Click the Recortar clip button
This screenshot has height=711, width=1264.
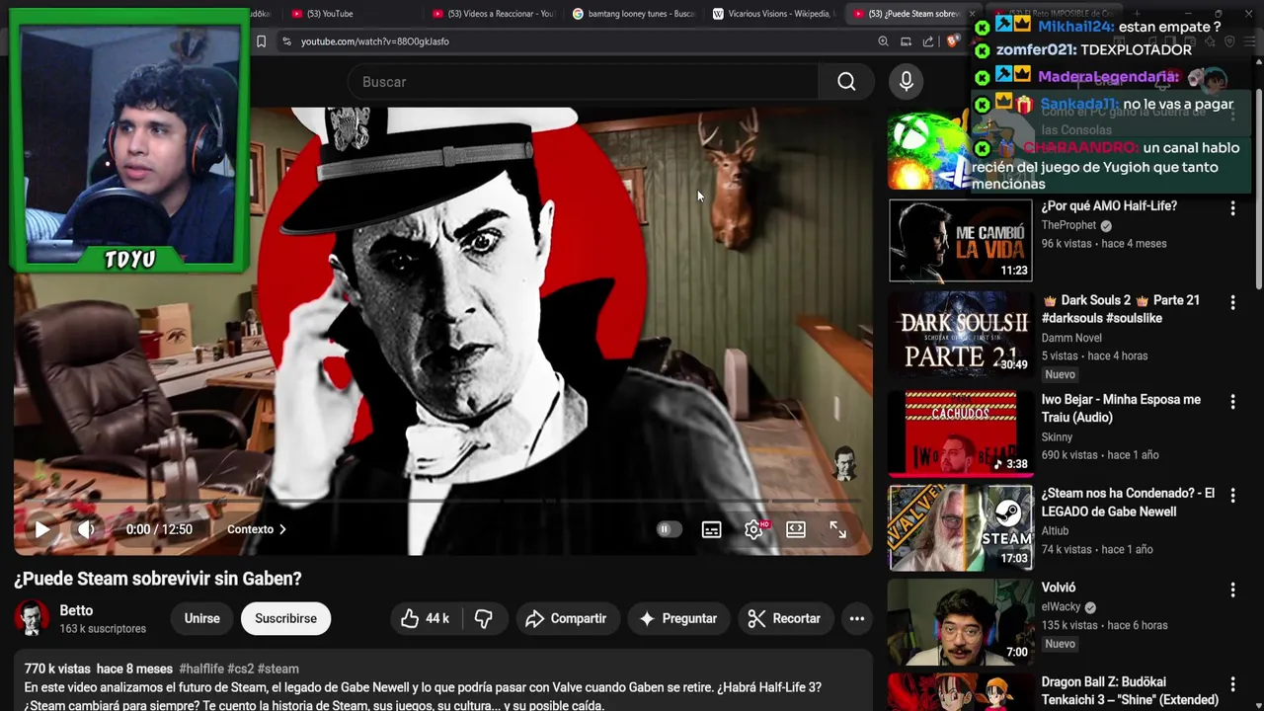pos(785,618)
